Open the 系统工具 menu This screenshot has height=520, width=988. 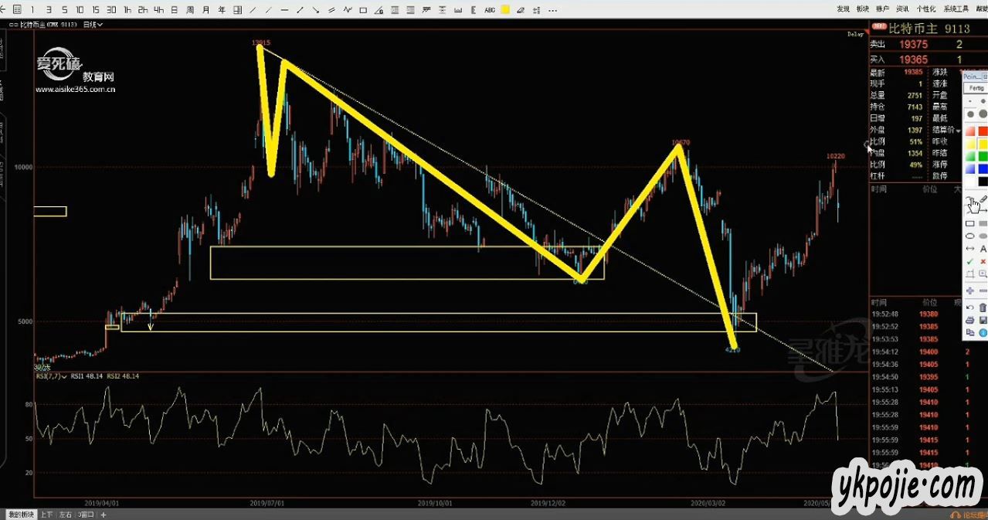[x=956, y=9]
